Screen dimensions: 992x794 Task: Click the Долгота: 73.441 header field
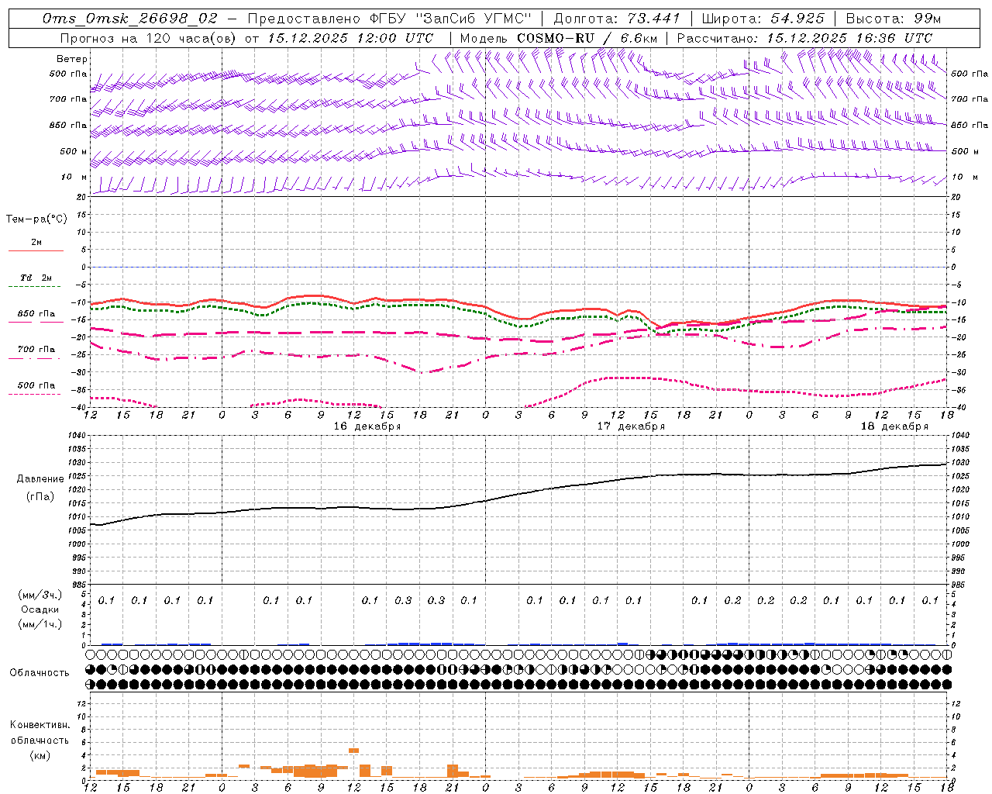(x=617, y=19)
